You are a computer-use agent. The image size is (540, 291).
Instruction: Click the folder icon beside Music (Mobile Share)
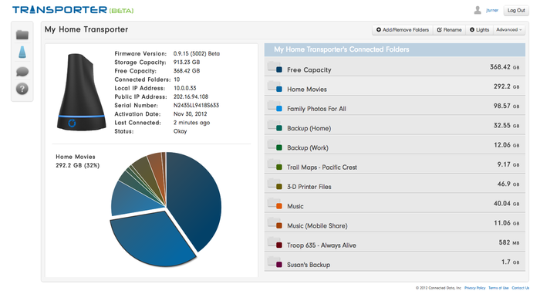[x=274, y=223]
